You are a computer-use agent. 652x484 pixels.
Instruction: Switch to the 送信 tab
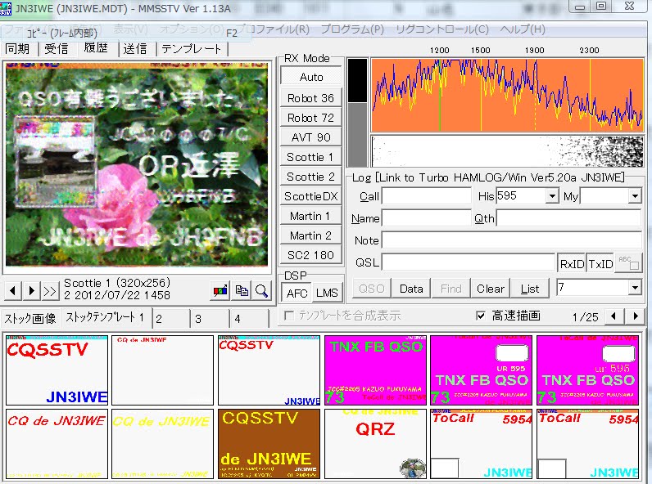coord(135,48)
